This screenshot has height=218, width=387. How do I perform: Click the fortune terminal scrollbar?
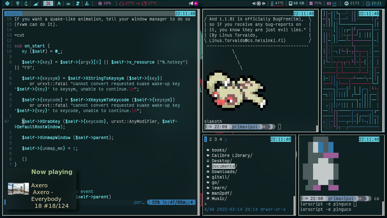pos(317,129)
